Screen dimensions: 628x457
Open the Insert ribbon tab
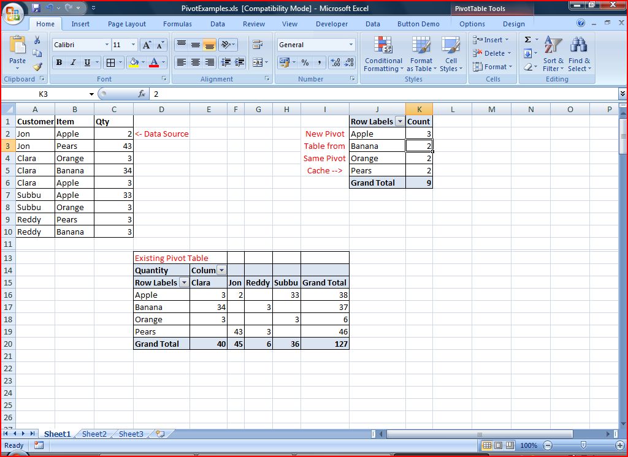[x=80, y=24]
